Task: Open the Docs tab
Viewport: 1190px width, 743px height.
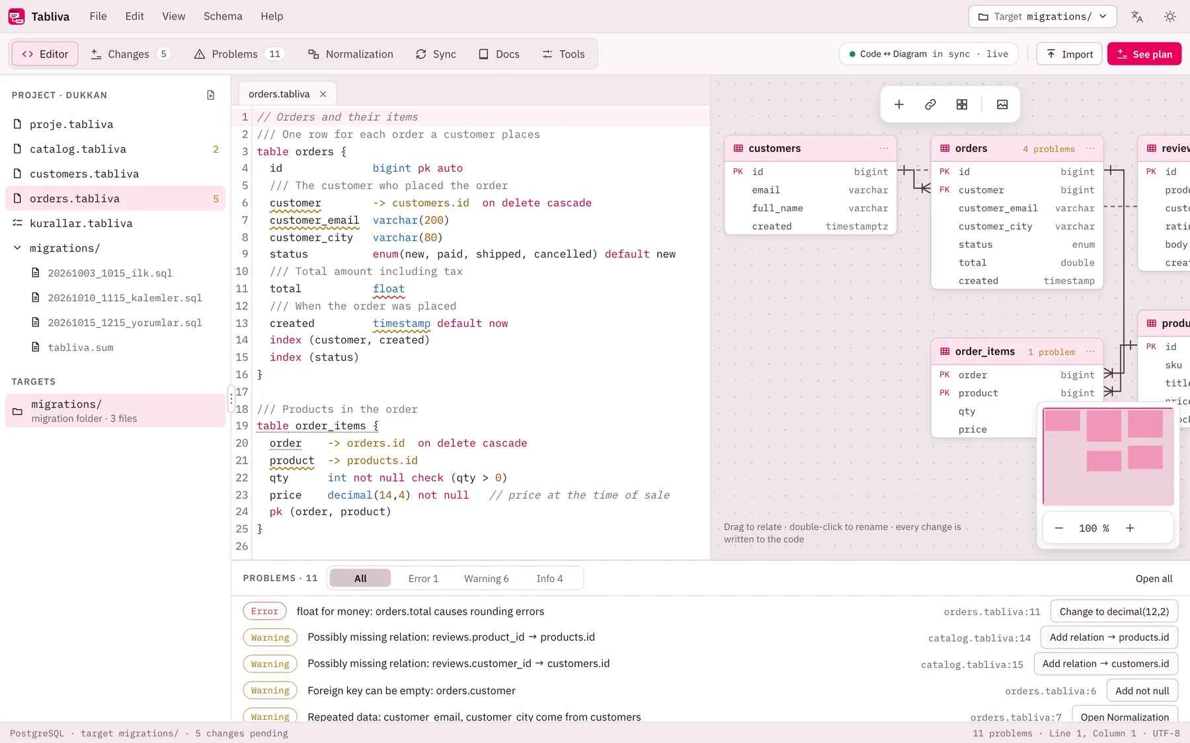Action: point(499,54)
